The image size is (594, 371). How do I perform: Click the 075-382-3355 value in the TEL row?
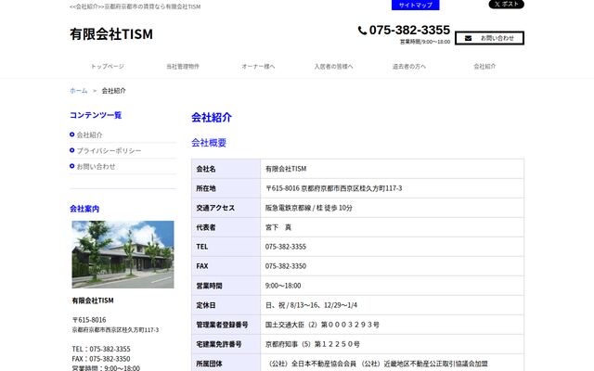pos(286,247)
